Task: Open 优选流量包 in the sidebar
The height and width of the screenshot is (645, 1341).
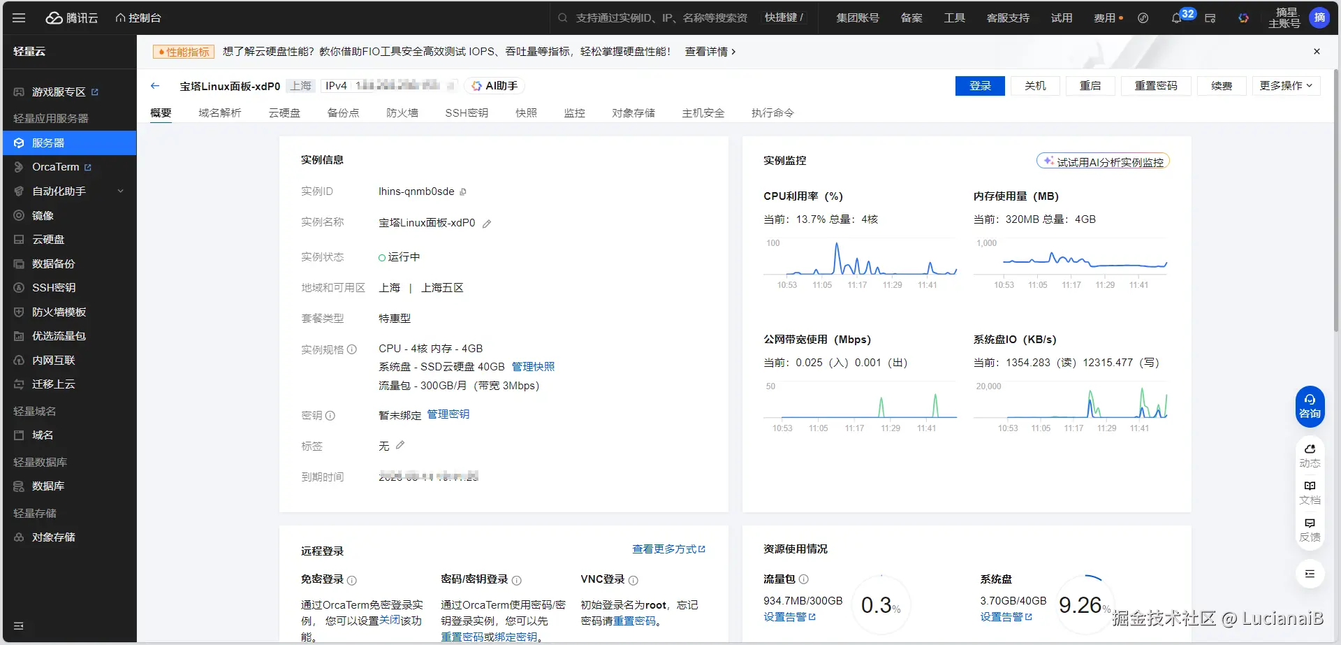Action: (x=59, y=336)
